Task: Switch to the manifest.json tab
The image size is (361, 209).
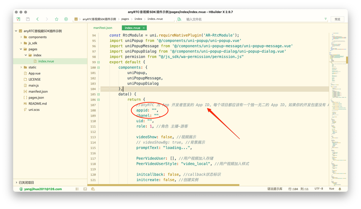Action: click(x=103, y=28)
